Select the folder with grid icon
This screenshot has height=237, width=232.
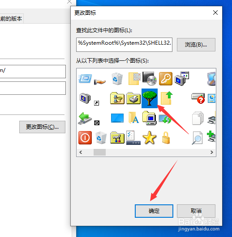click(x=134, y=79)
